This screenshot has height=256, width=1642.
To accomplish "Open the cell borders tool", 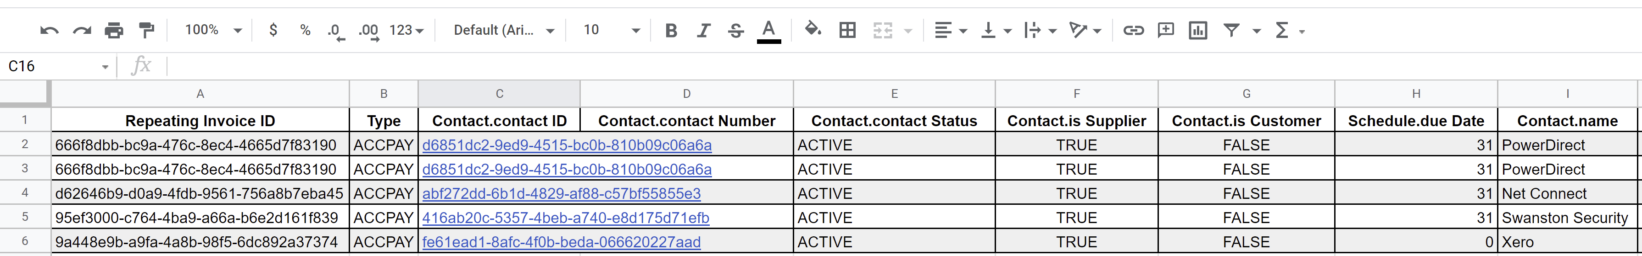I will [x=847, y=30].
